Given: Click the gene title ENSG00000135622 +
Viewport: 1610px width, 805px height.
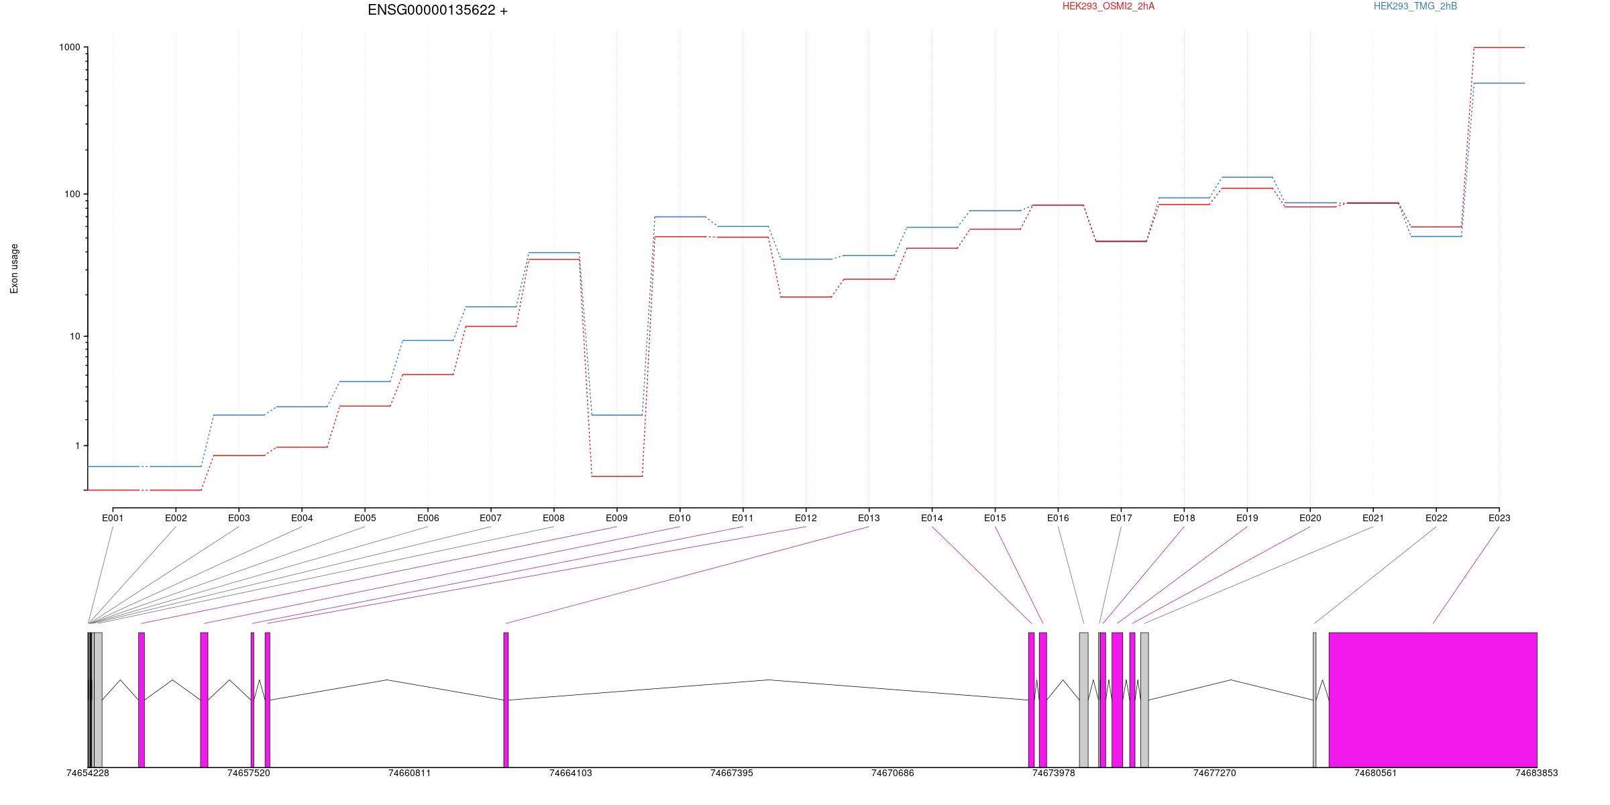Looking at the screenshot, I should pyautogui.click(x=437, y=10).
